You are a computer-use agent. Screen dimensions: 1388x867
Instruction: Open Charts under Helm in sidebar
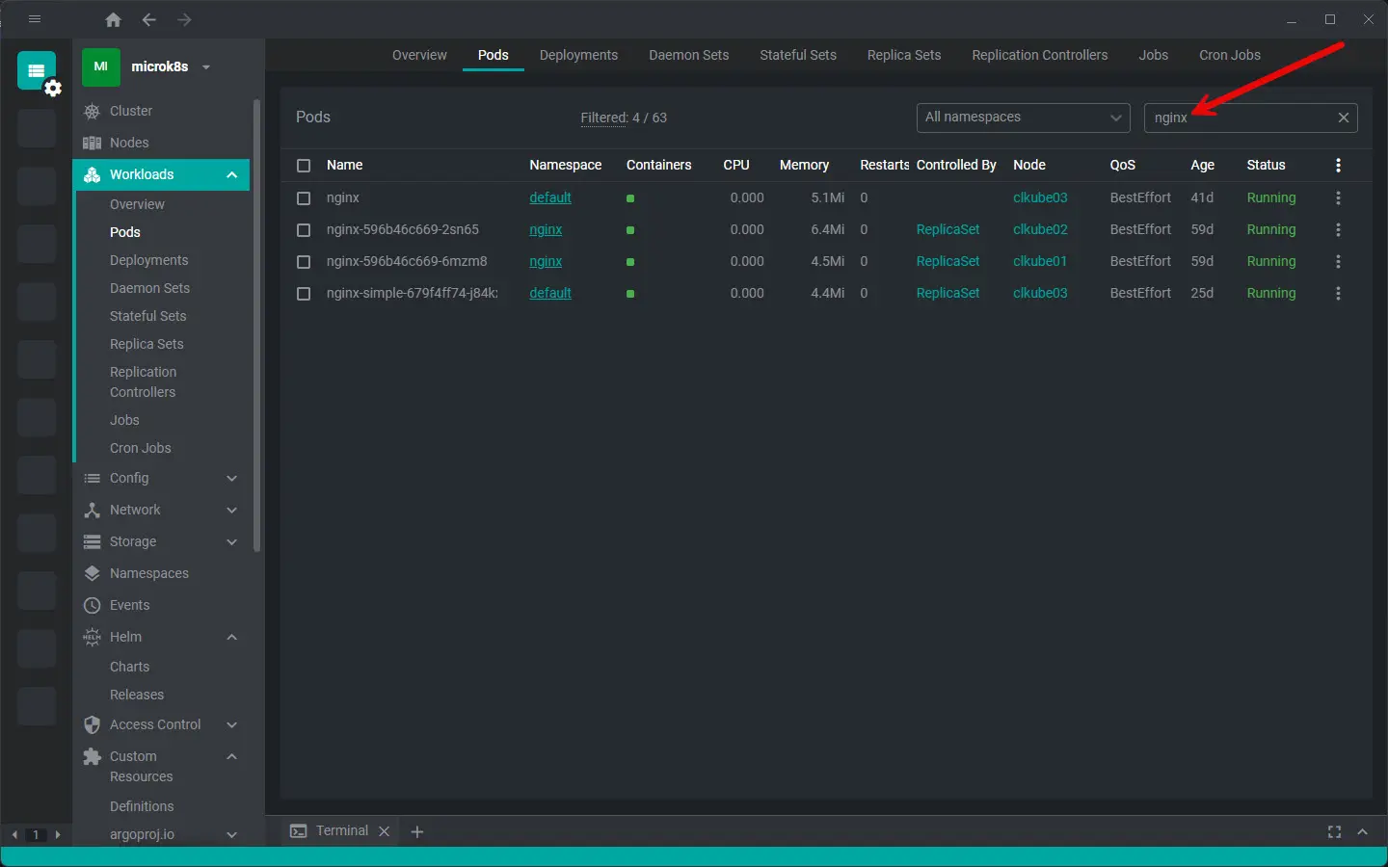(x=129, y=667)
